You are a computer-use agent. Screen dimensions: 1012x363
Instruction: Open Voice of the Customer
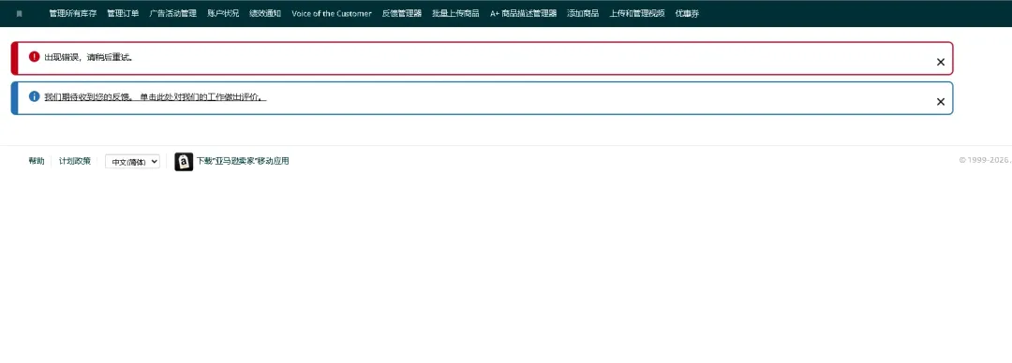click(332, 13)
